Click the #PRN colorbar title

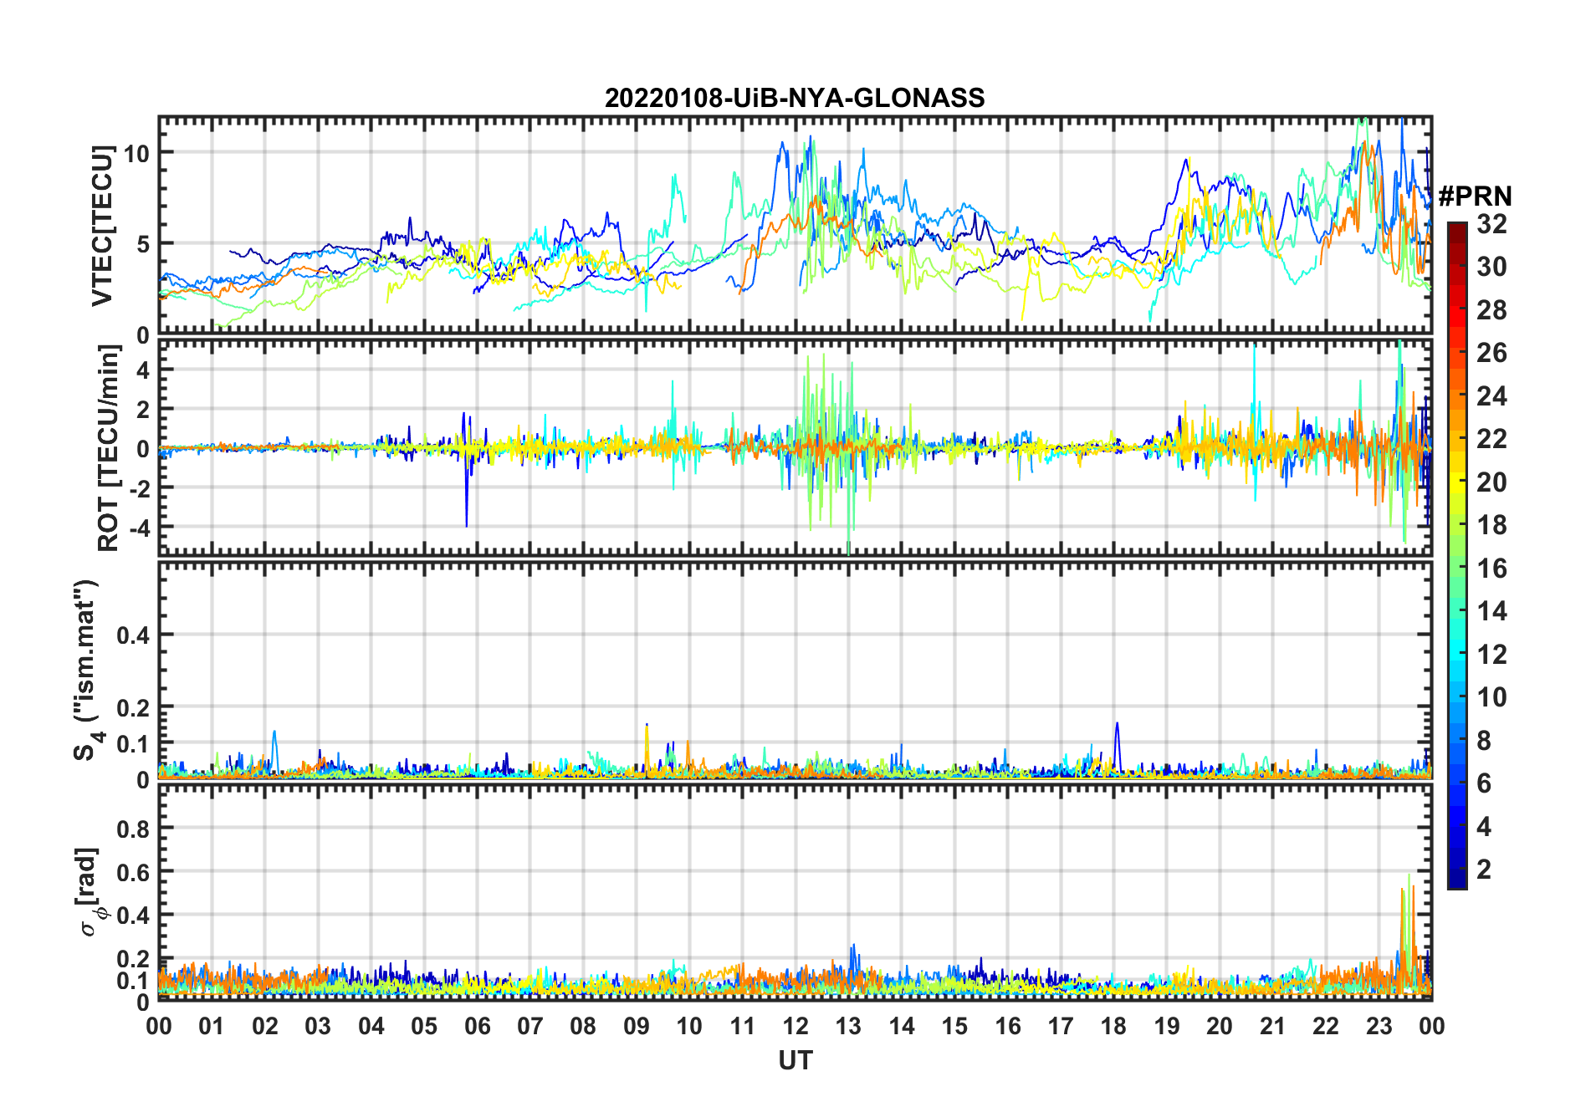(1475, 196)
